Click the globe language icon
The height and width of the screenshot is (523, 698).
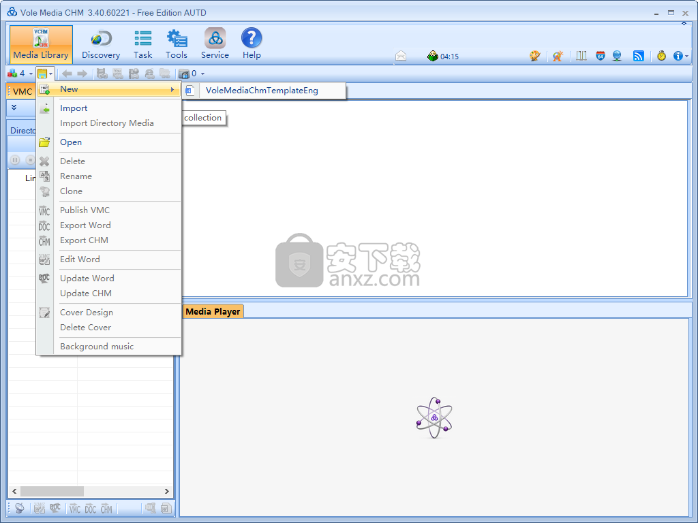(x=558, y=56)
